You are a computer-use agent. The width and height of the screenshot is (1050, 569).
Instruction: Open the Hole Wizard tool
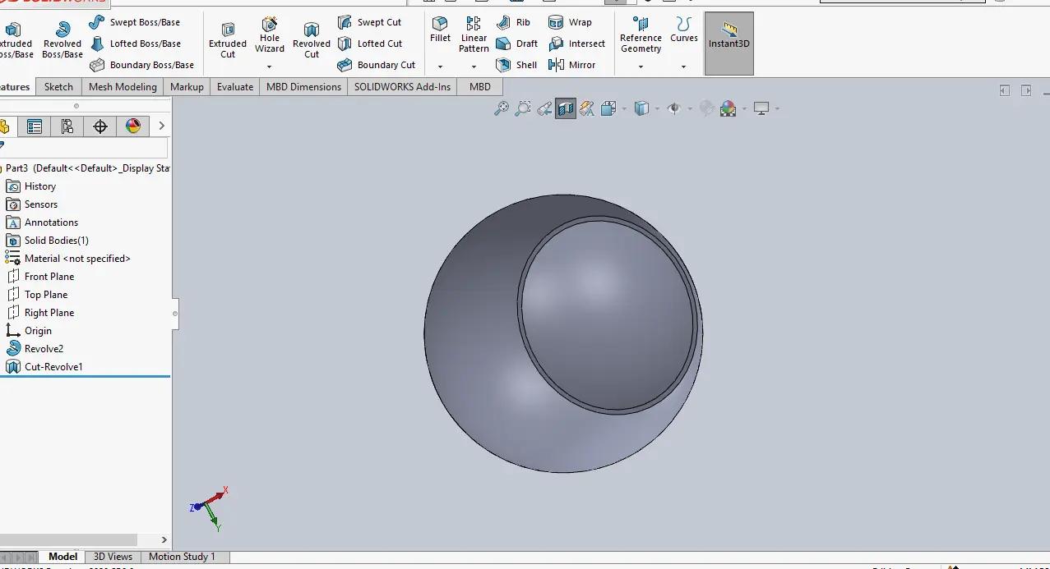270,34
